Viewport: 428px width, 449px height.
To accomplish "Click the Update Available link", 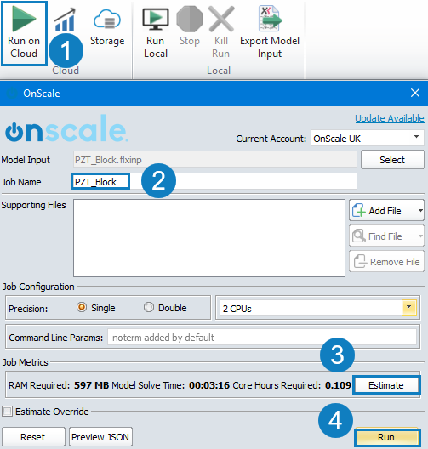I will tap(390, 118).
